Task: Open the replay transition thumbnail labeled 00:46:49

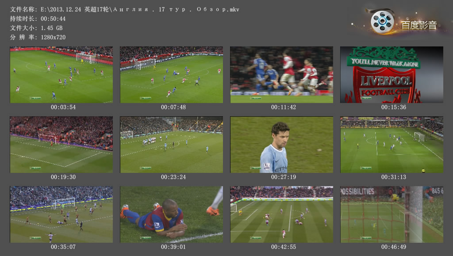Action: (x=392, y=214)
